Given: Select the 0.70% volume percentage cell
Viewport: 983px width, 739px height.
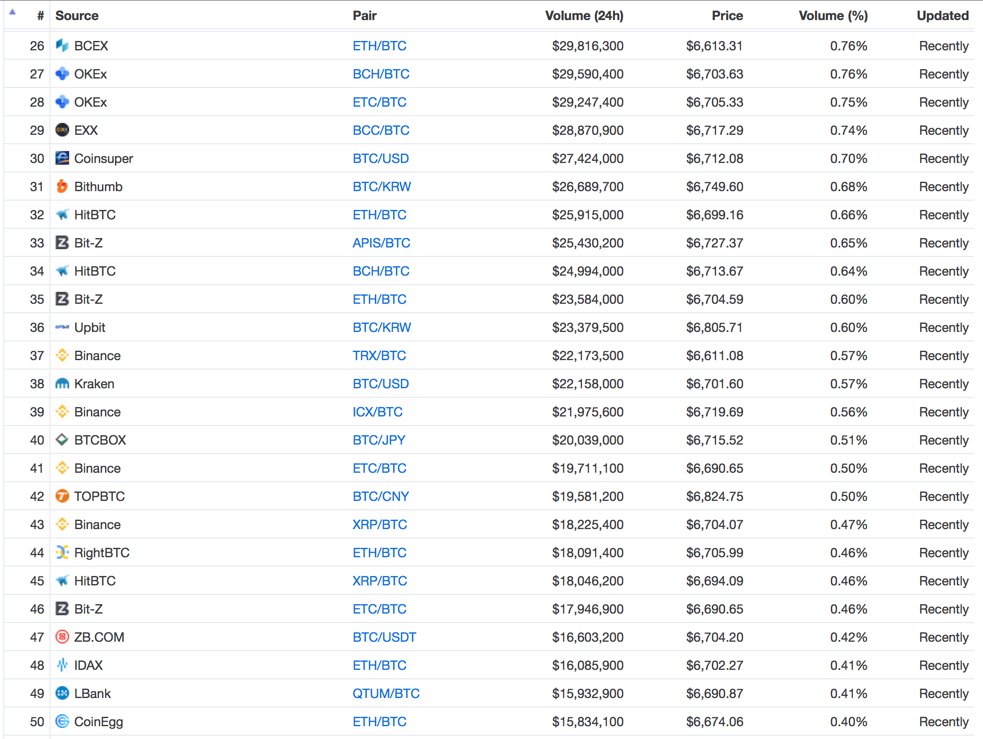Looking at the screenshot, I should coord(848,159).
